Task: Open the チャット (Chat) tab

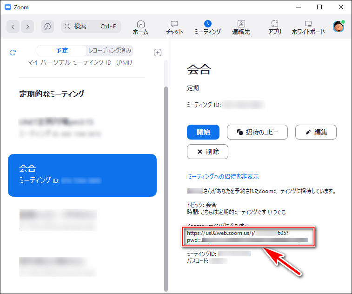Action: [x=174, y=27]
